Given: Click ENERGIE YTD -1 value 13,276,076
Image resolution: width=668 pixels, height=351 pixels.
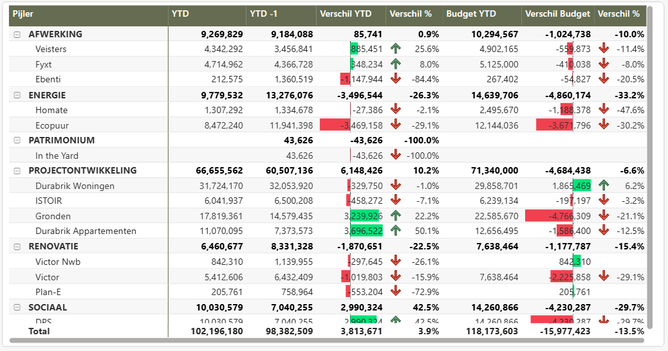Looking at the screenshot, I should coord(289,95).
